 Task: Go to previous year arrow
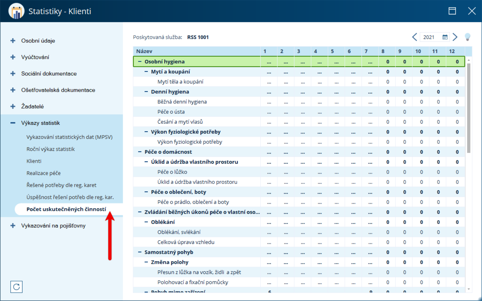pyautogui.click(x=415, y=37)
